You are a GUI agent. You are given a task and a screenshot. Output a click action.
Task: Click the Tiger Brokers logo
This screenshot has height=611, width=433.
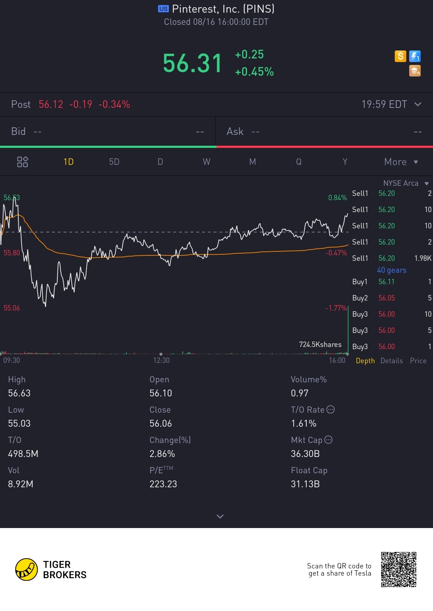51,570
